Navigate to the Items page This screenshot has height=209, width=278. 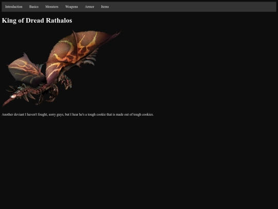[105, 7]
